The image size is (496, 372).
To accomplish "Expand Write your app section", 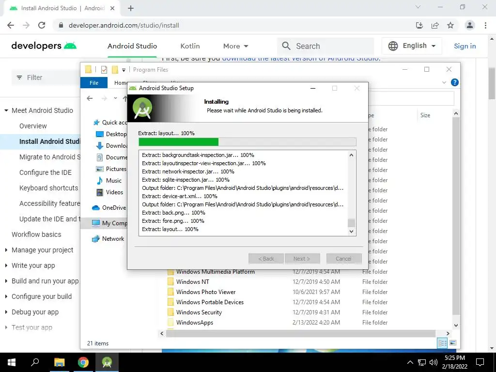I will (x=6, y=266).
